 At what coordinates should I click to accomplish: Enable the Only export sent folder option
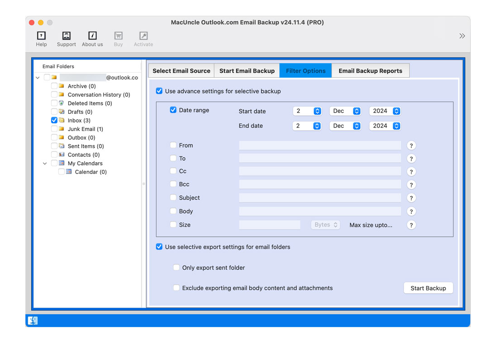point(176,267)
